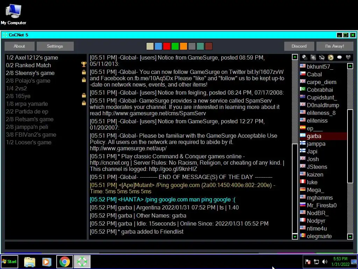Open the bit.ly/1607zvW Twitter link
Image resolution: width=358 pixels, height=269 pixels.
tap(265, 72)
